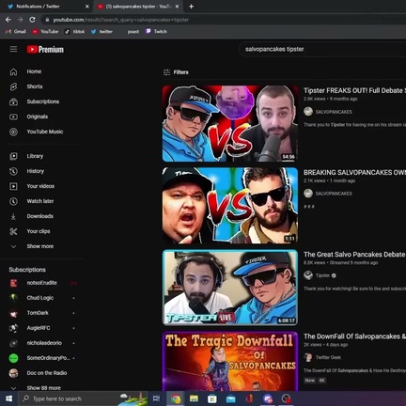Open the YouTube bookmark
Viewport: 406px width, 406px height.
pos(45,31)
